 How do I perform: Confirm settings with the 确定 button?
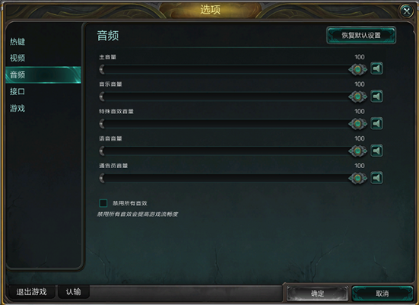click(x=317, y=294)
